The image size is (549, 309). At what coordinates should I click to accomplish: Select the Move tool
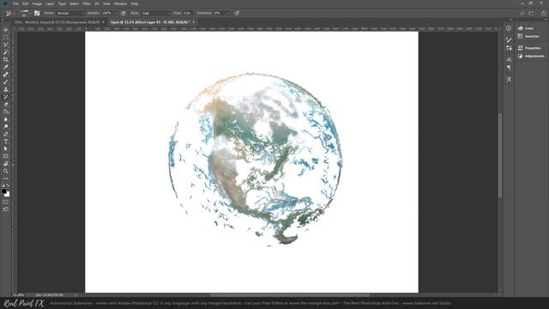[6, 30]
